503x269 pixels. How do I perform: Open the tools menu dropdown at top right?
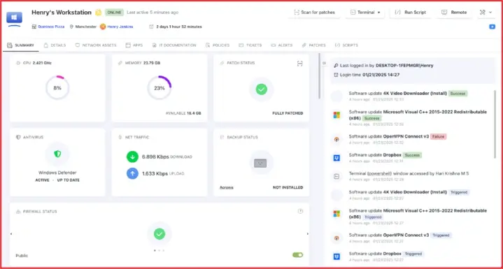(486, 13)
